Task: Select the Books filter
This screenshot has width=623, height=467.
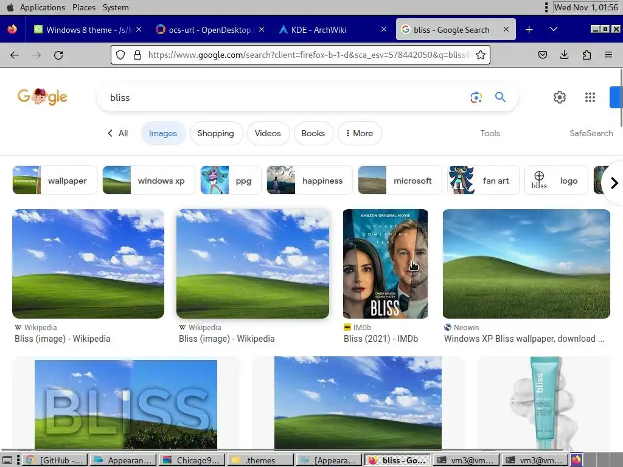Action: [x=313, y=133]
